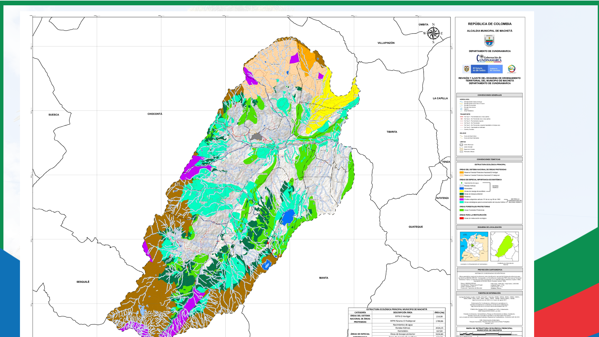The width and height of the screenshot is (599, 337).
Task: Click the compass rose on the map
Action: click(x=433, y=33)
